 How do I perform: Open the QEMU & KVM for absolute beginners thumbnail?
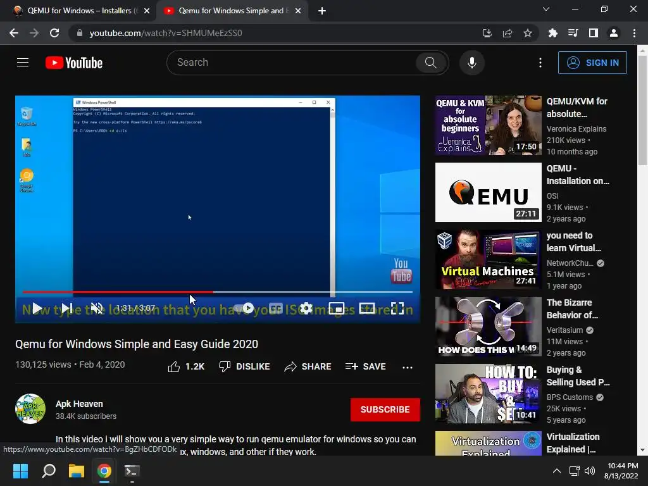click(488, 125)
